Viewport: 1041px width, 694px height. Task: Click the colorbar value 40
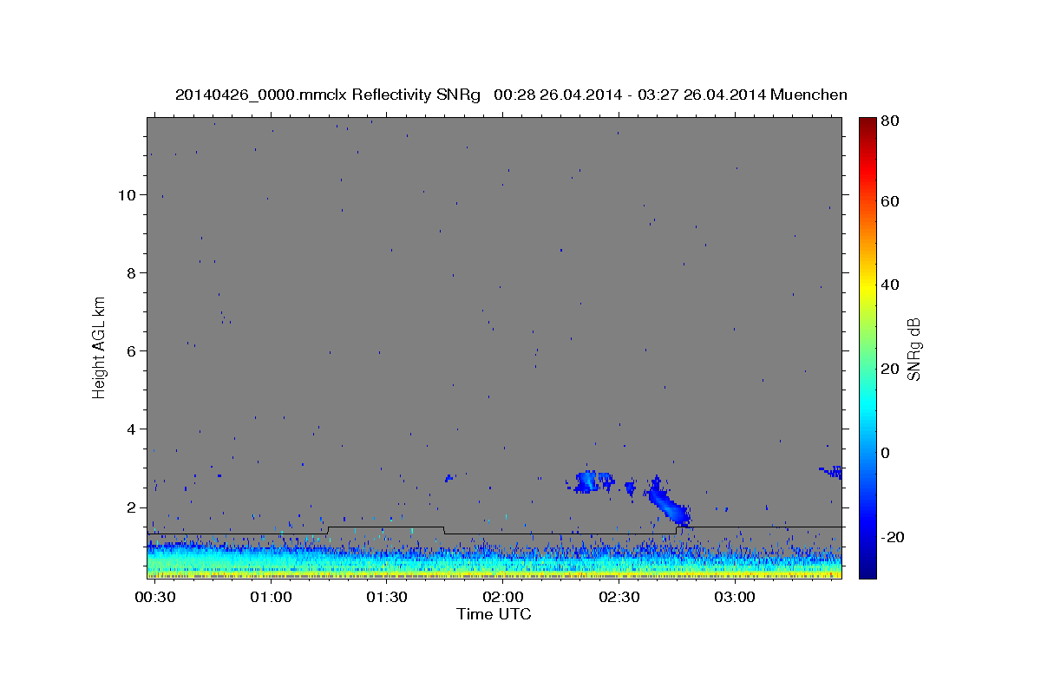(x=889, y=285)
